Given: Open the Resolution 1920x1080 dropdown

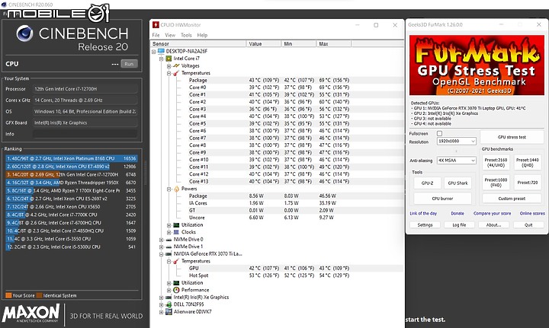Looking at the screenshot, I should (457, 141).
